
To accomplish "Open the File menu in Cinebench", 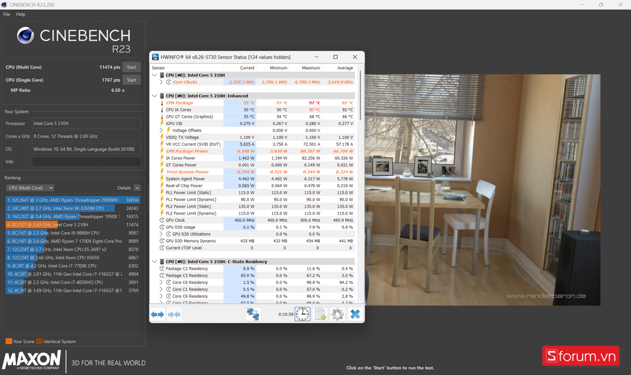I will click(7, 14).
